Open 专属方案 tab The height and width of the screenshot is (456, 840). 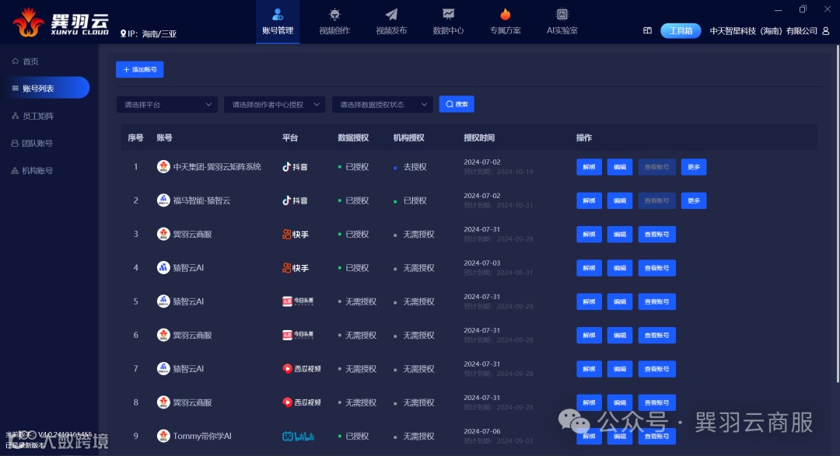coord(506,22)
